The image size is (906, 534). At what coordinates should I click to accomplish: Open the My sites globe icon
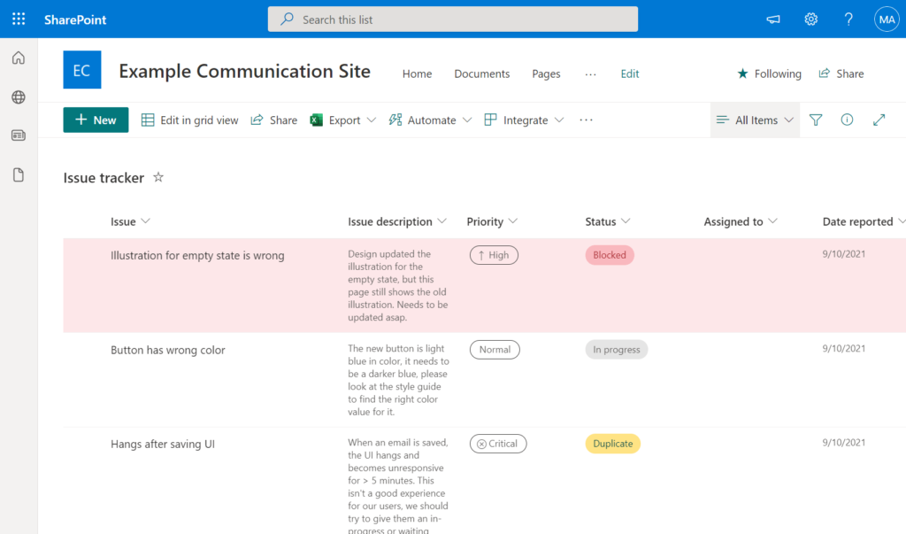(x=19, y=97)
